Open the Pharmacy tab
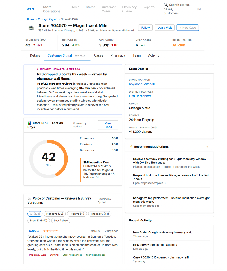 pos(118,55)
